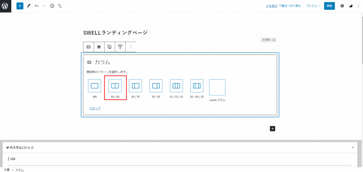The image size is (363, 172).
Task: Undo the last change
Action: click(37, 6)
